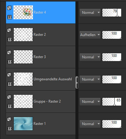
Task: Open blend mode dropdown for Gruppe - Raster 2
Action: tap(90, 102)
